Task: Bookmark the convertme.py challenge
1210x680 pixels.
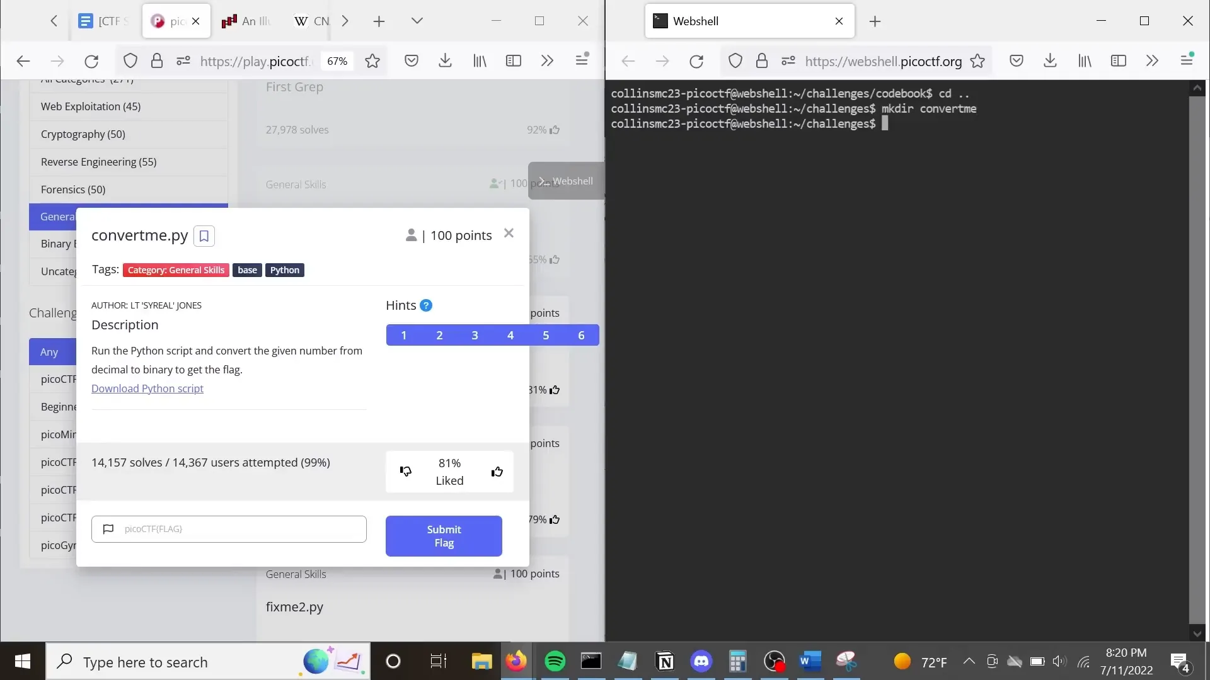Action: (x=204, y=236)
